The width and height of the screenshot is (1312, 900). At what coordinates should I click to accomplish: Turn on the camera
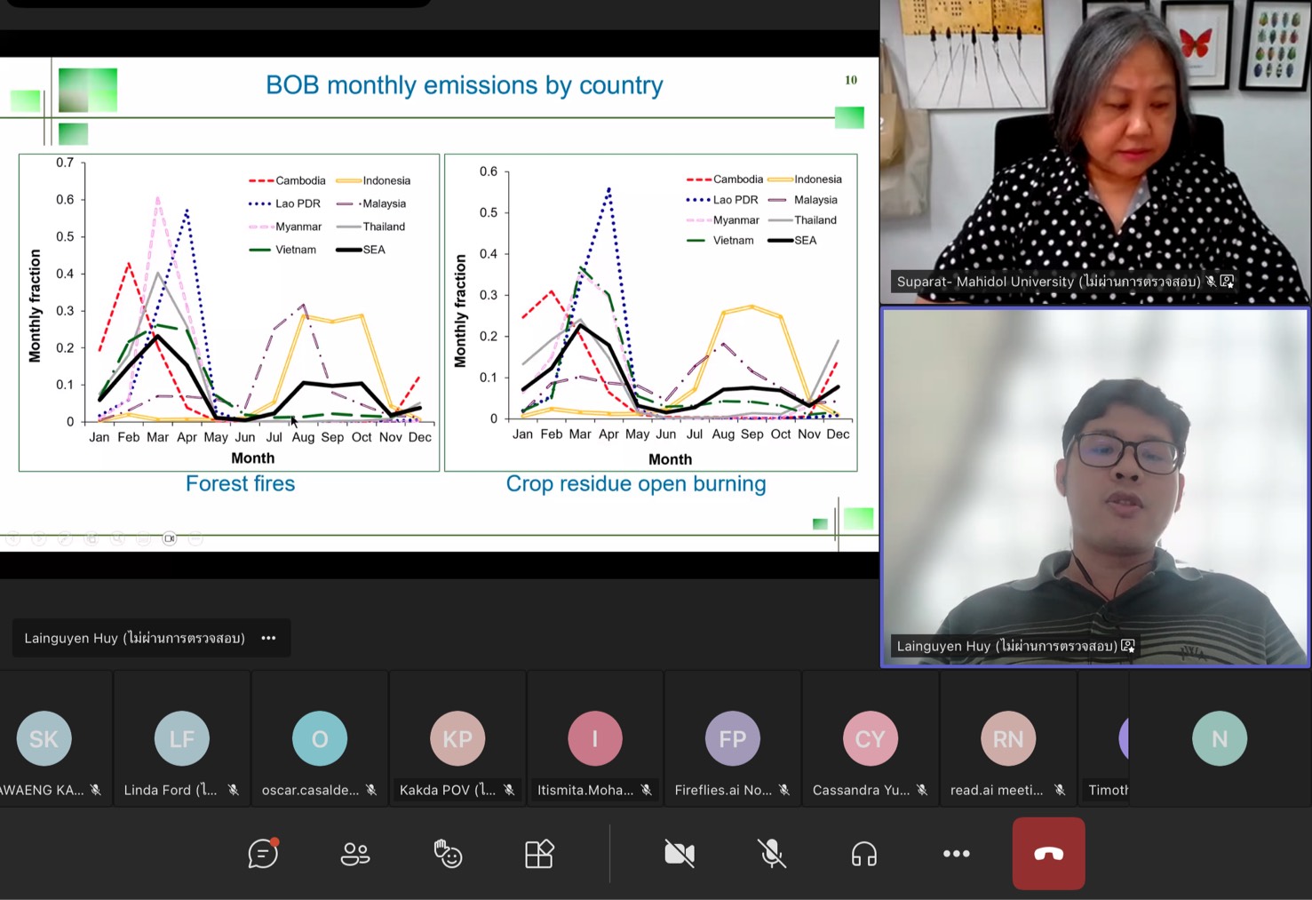(x=680, y=854)
